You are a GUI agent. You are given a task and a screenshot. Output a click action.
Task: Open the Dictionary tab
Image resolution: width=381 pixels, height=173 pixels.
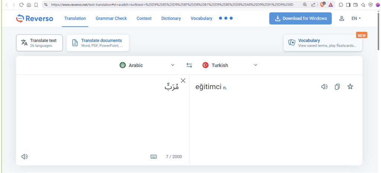(x=171, y=18)
